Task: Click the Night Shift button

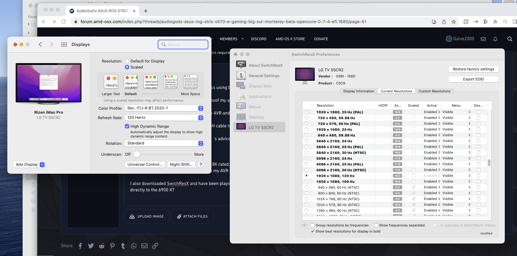Action: [181, 165]
